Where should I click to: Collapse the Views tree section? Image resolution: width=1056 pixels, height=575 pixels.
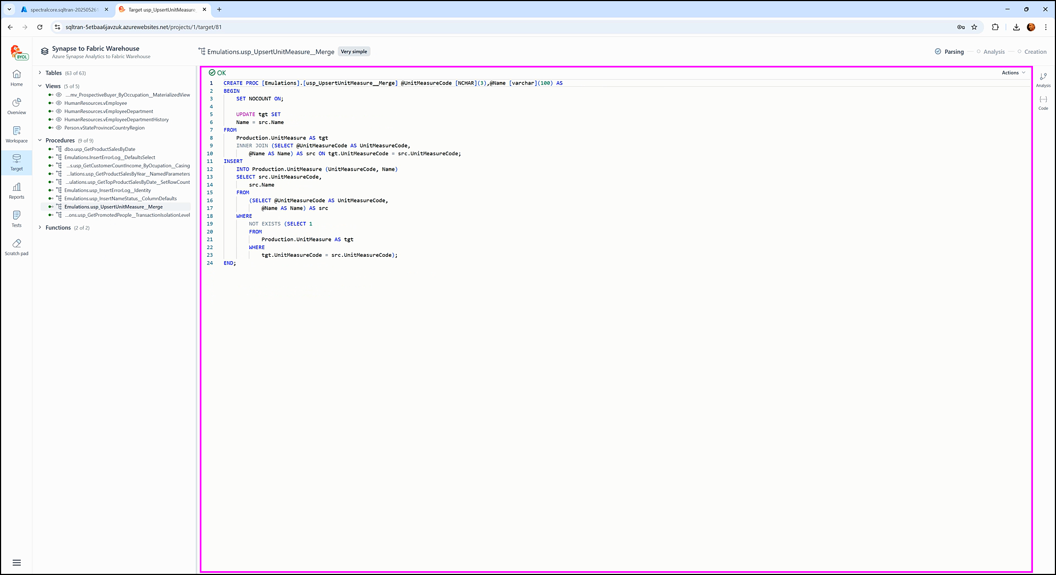click(x=40, y=86)
